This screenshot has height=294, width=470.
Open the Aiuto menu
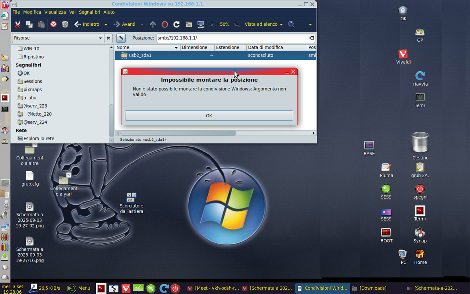109,12
